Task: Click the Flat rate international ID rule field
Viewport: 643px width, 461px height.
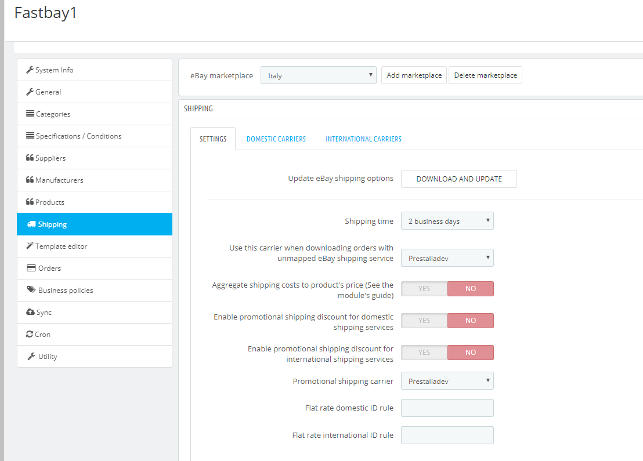Action: tap(447, 435)
